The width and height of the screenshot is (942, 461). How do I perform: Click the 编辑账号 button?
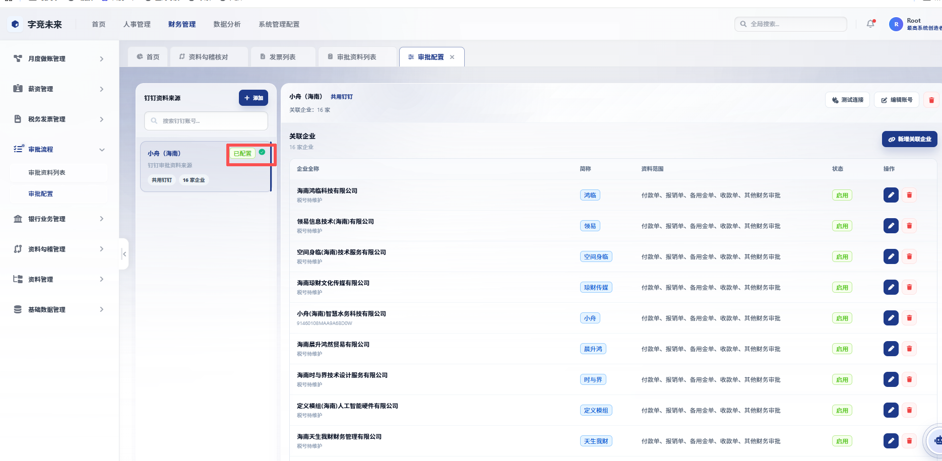coord(897,100)
